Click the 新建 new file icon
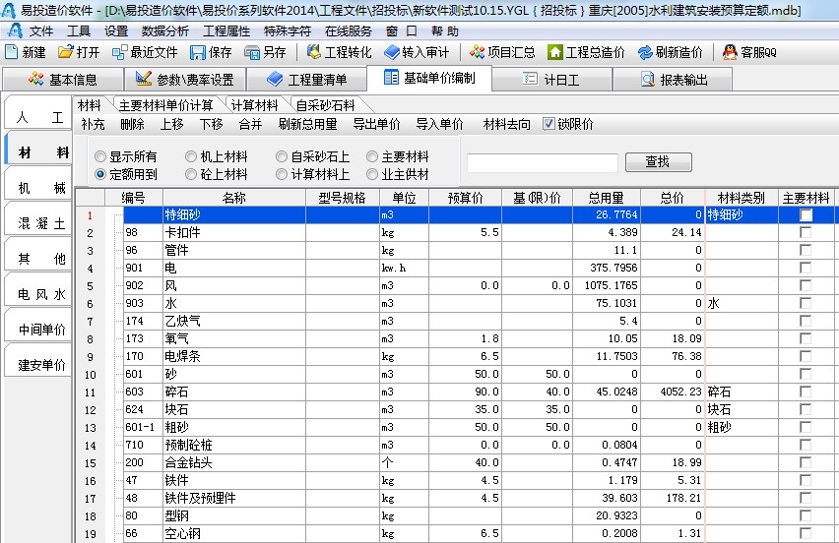839x543 pixels. [x=12, y=52]
